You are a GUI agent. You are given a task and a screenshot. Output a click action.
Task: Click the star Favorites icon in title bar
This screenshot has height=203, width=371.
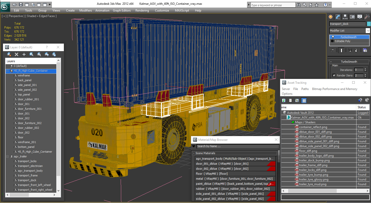[317, 5]
